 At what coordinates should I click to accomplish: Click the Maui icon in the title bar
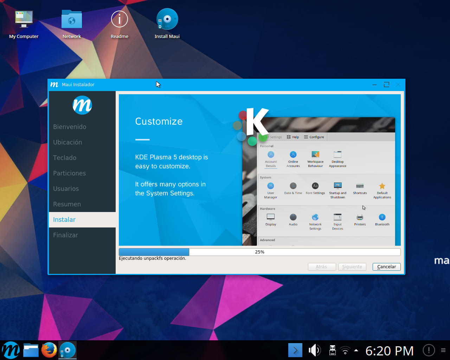click(54, 84)
